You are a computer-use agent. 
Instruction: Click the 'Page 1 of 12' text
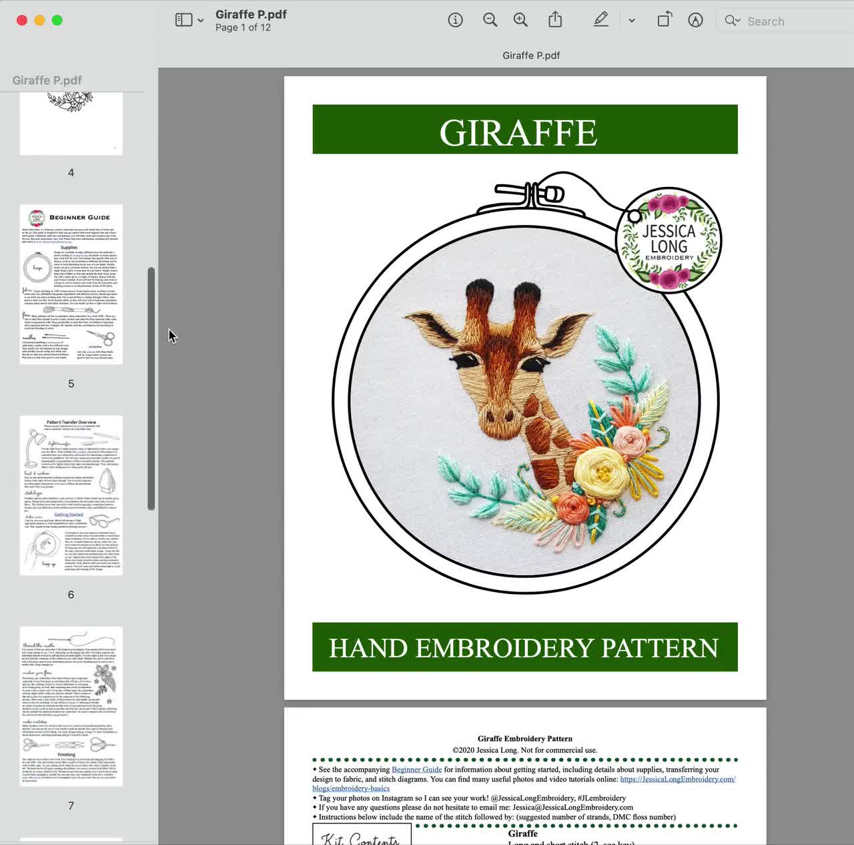coord(243,28)
